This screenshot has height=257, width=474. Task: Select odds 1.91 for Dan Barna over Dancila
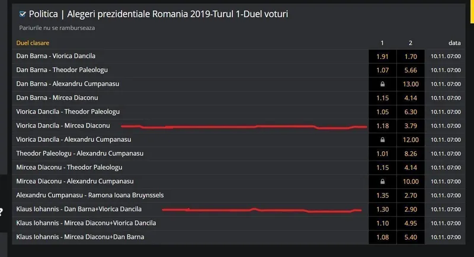tap(382, 56)
